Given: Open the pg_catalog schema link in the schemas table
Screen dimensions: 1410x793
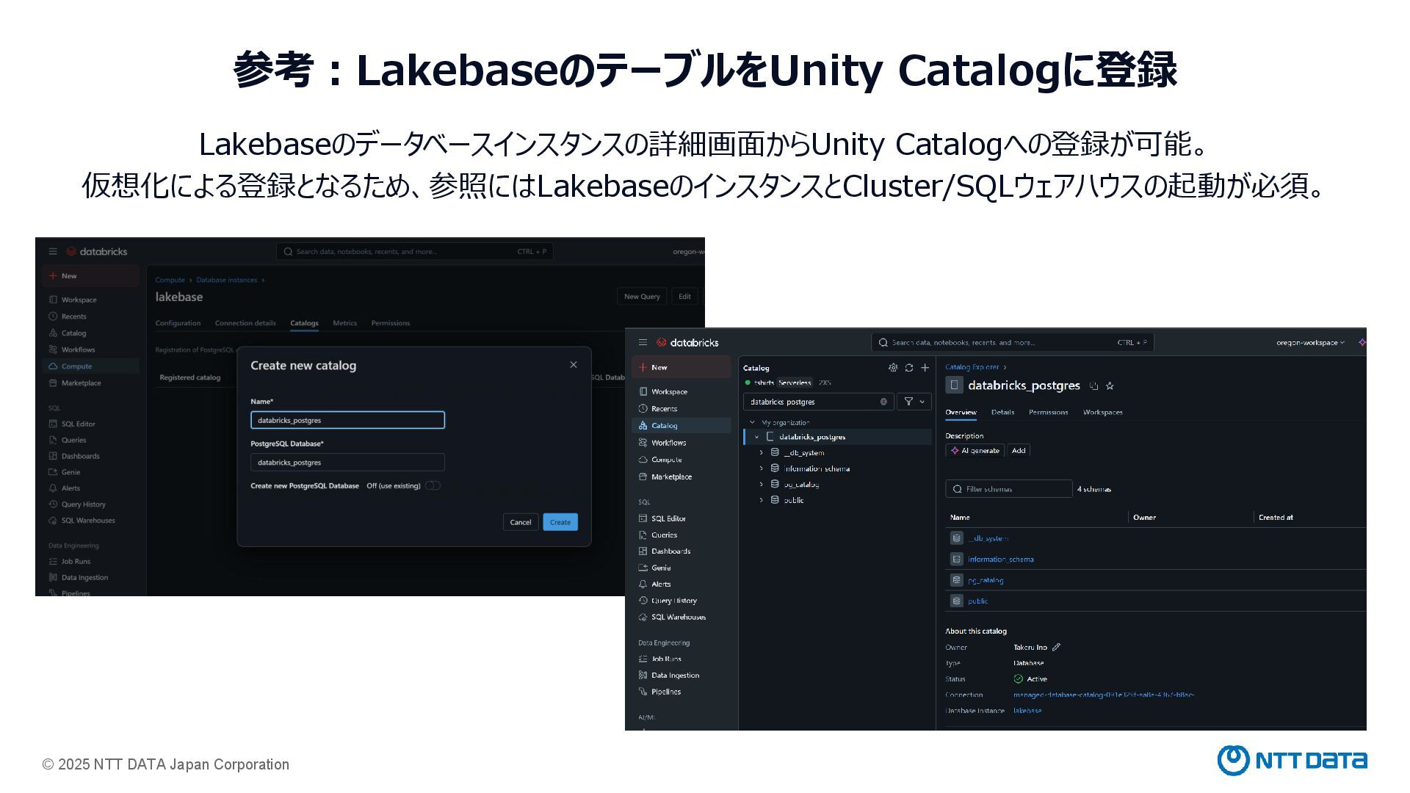Looking at the screenshot, I should coord(986,581).
